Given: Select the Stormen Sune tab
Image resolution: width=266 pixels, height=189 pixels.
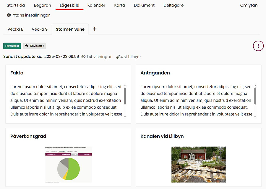Looking at the screenshot, I should click(70, 29).
